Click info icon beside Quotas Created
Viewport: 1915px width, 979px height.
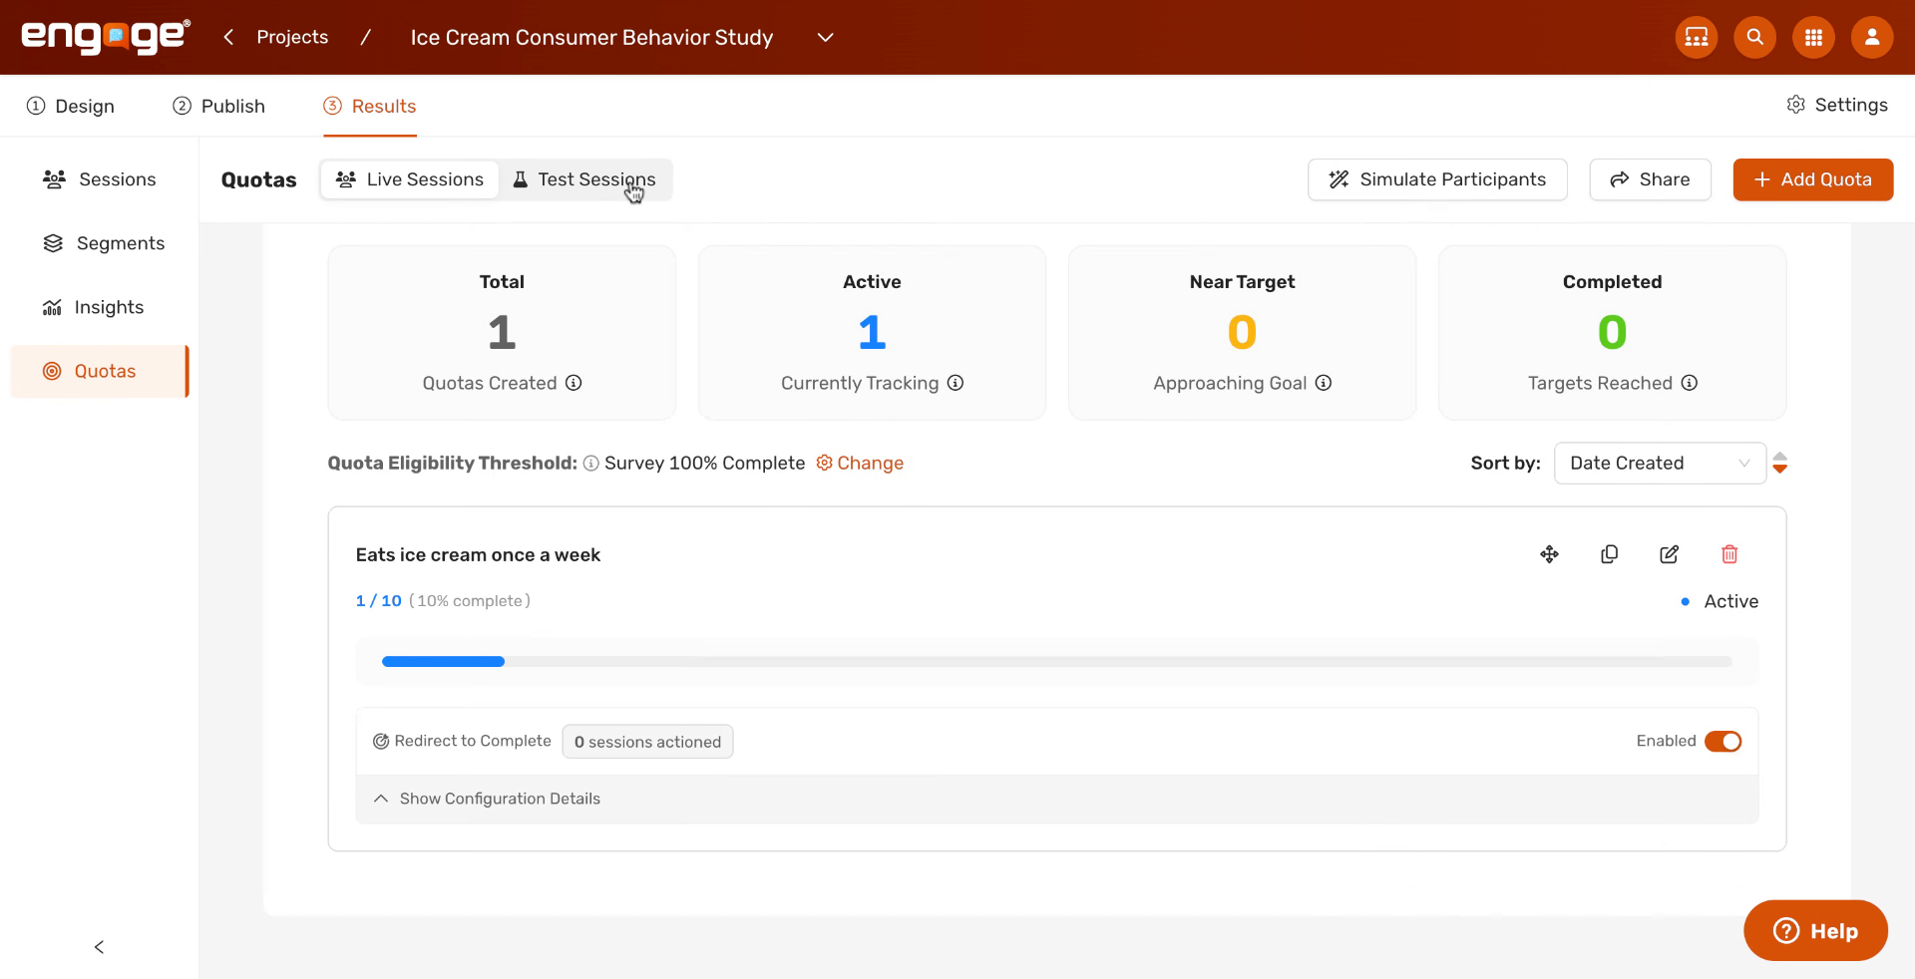pos(574,383)
